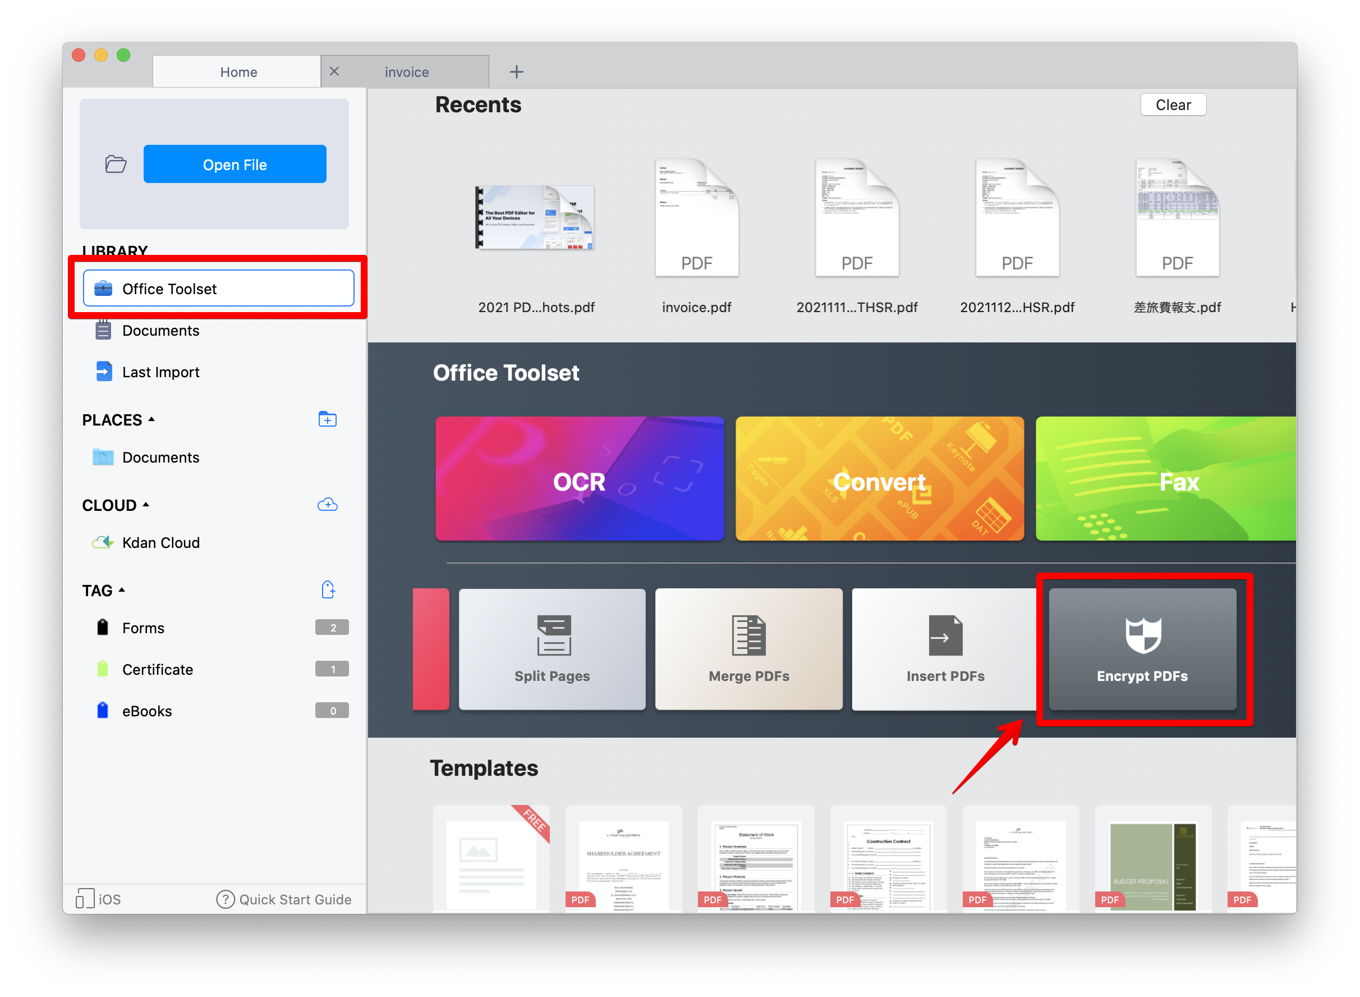Click the open folder icon beside Open File

click(x=115, y=164)
